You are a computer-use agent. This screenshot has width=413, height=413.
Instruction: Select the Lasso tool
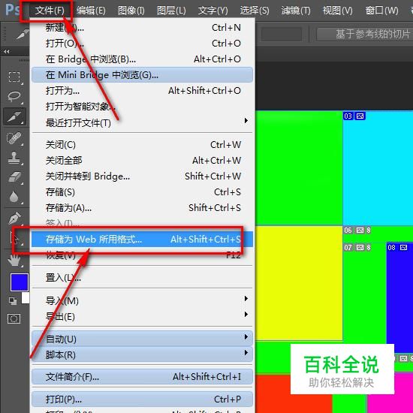pos(14,97)
